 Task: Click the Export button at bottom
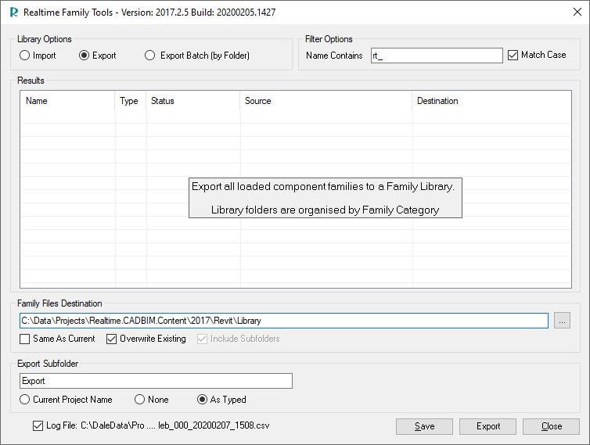(x=488, y=426)
